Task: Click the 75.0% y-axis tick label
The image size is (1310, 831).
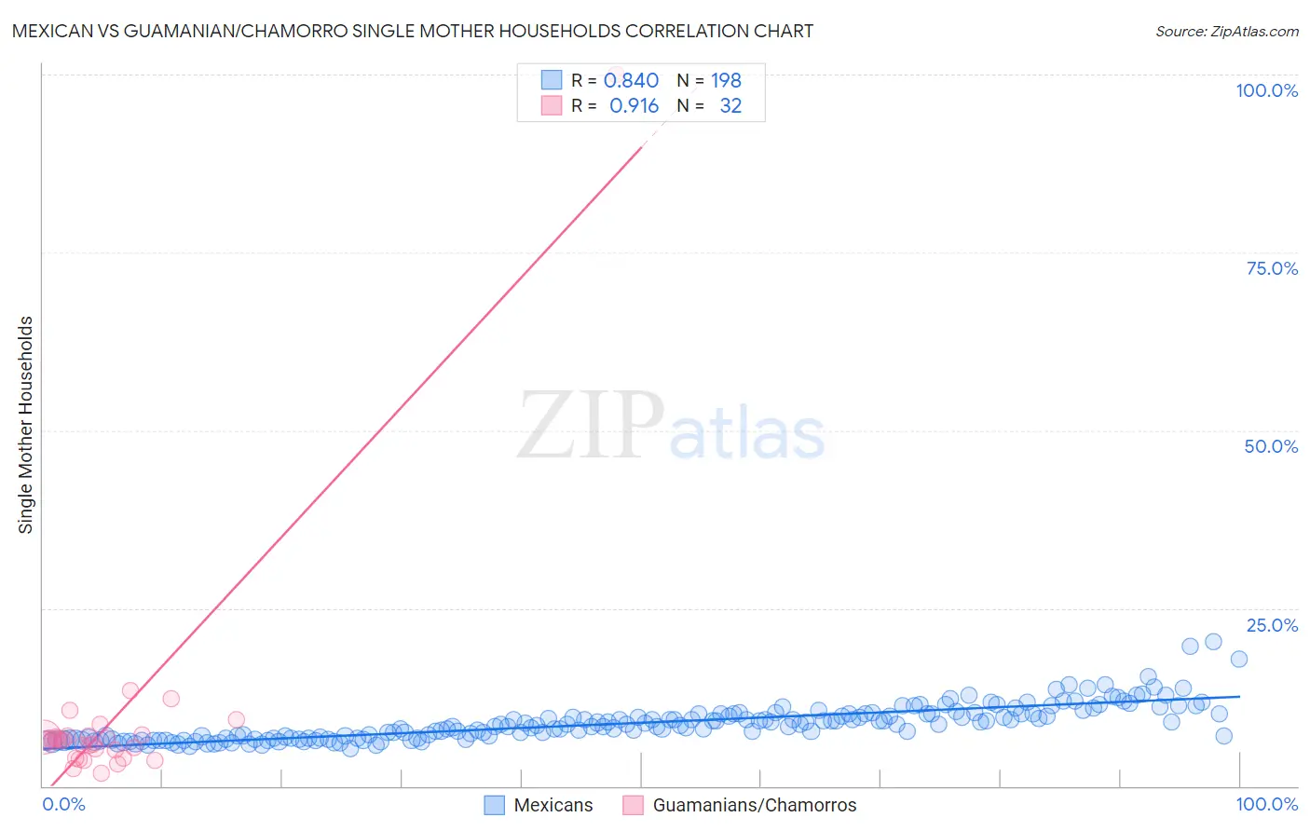Action: [1273, 268]
